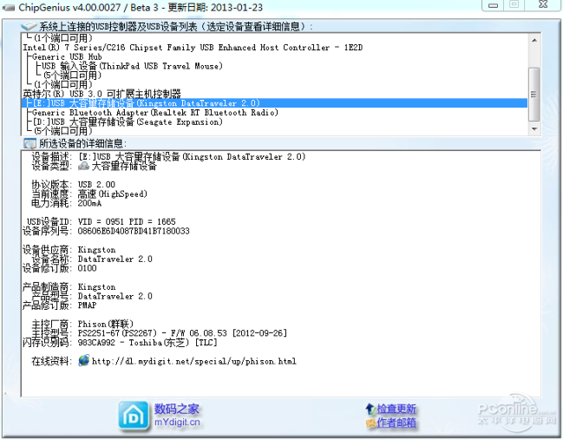Click the Phison(群联) controller vendor text
Screen dimensions: 563x440
pyautogui.click(x=106, y=324)
